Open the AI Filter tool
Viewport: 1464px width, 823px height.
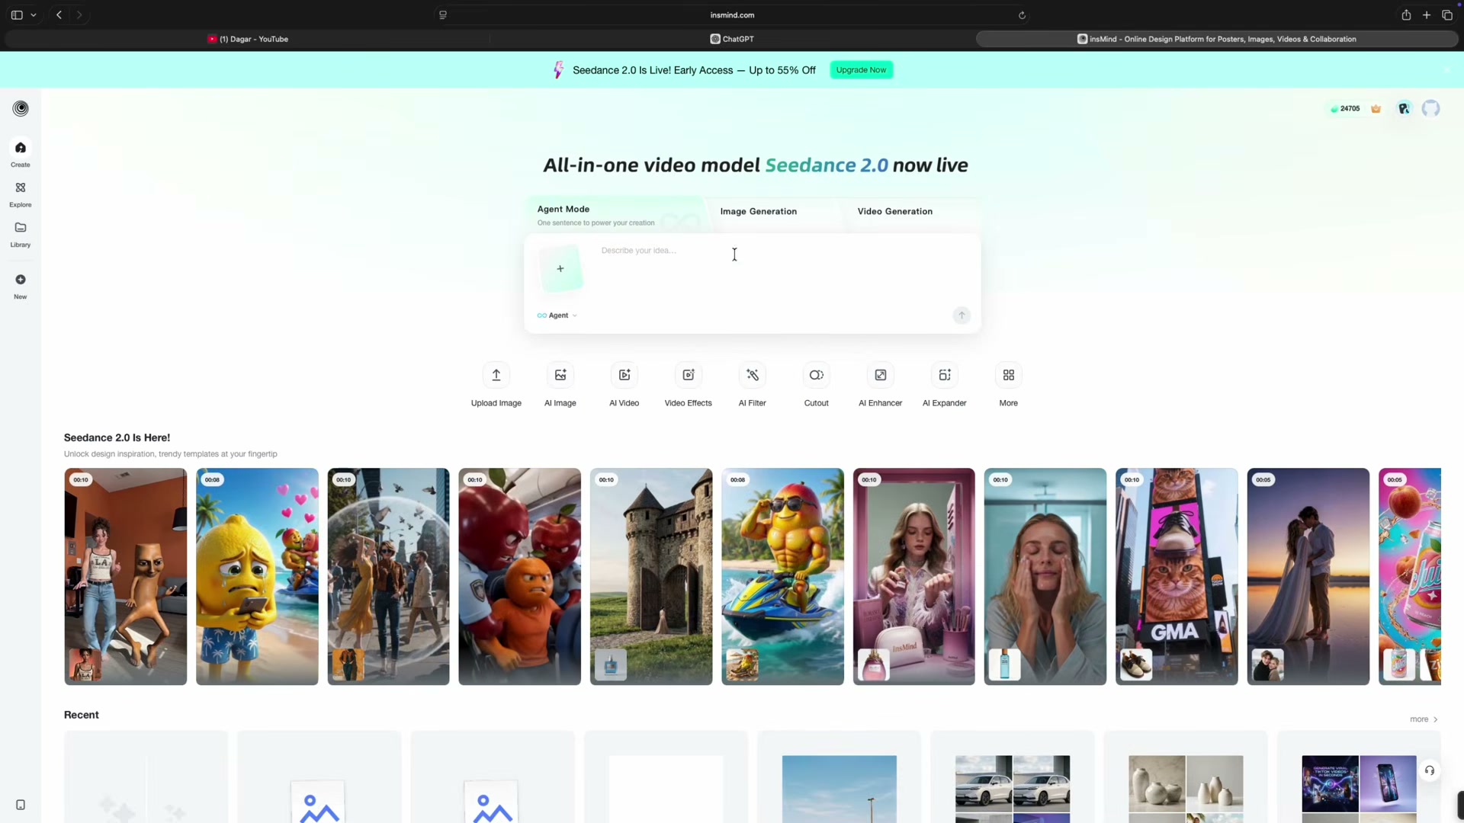753,385
